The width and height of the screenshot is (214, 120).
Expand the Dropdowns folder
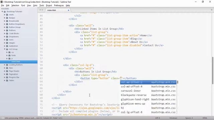pos(4,37)
